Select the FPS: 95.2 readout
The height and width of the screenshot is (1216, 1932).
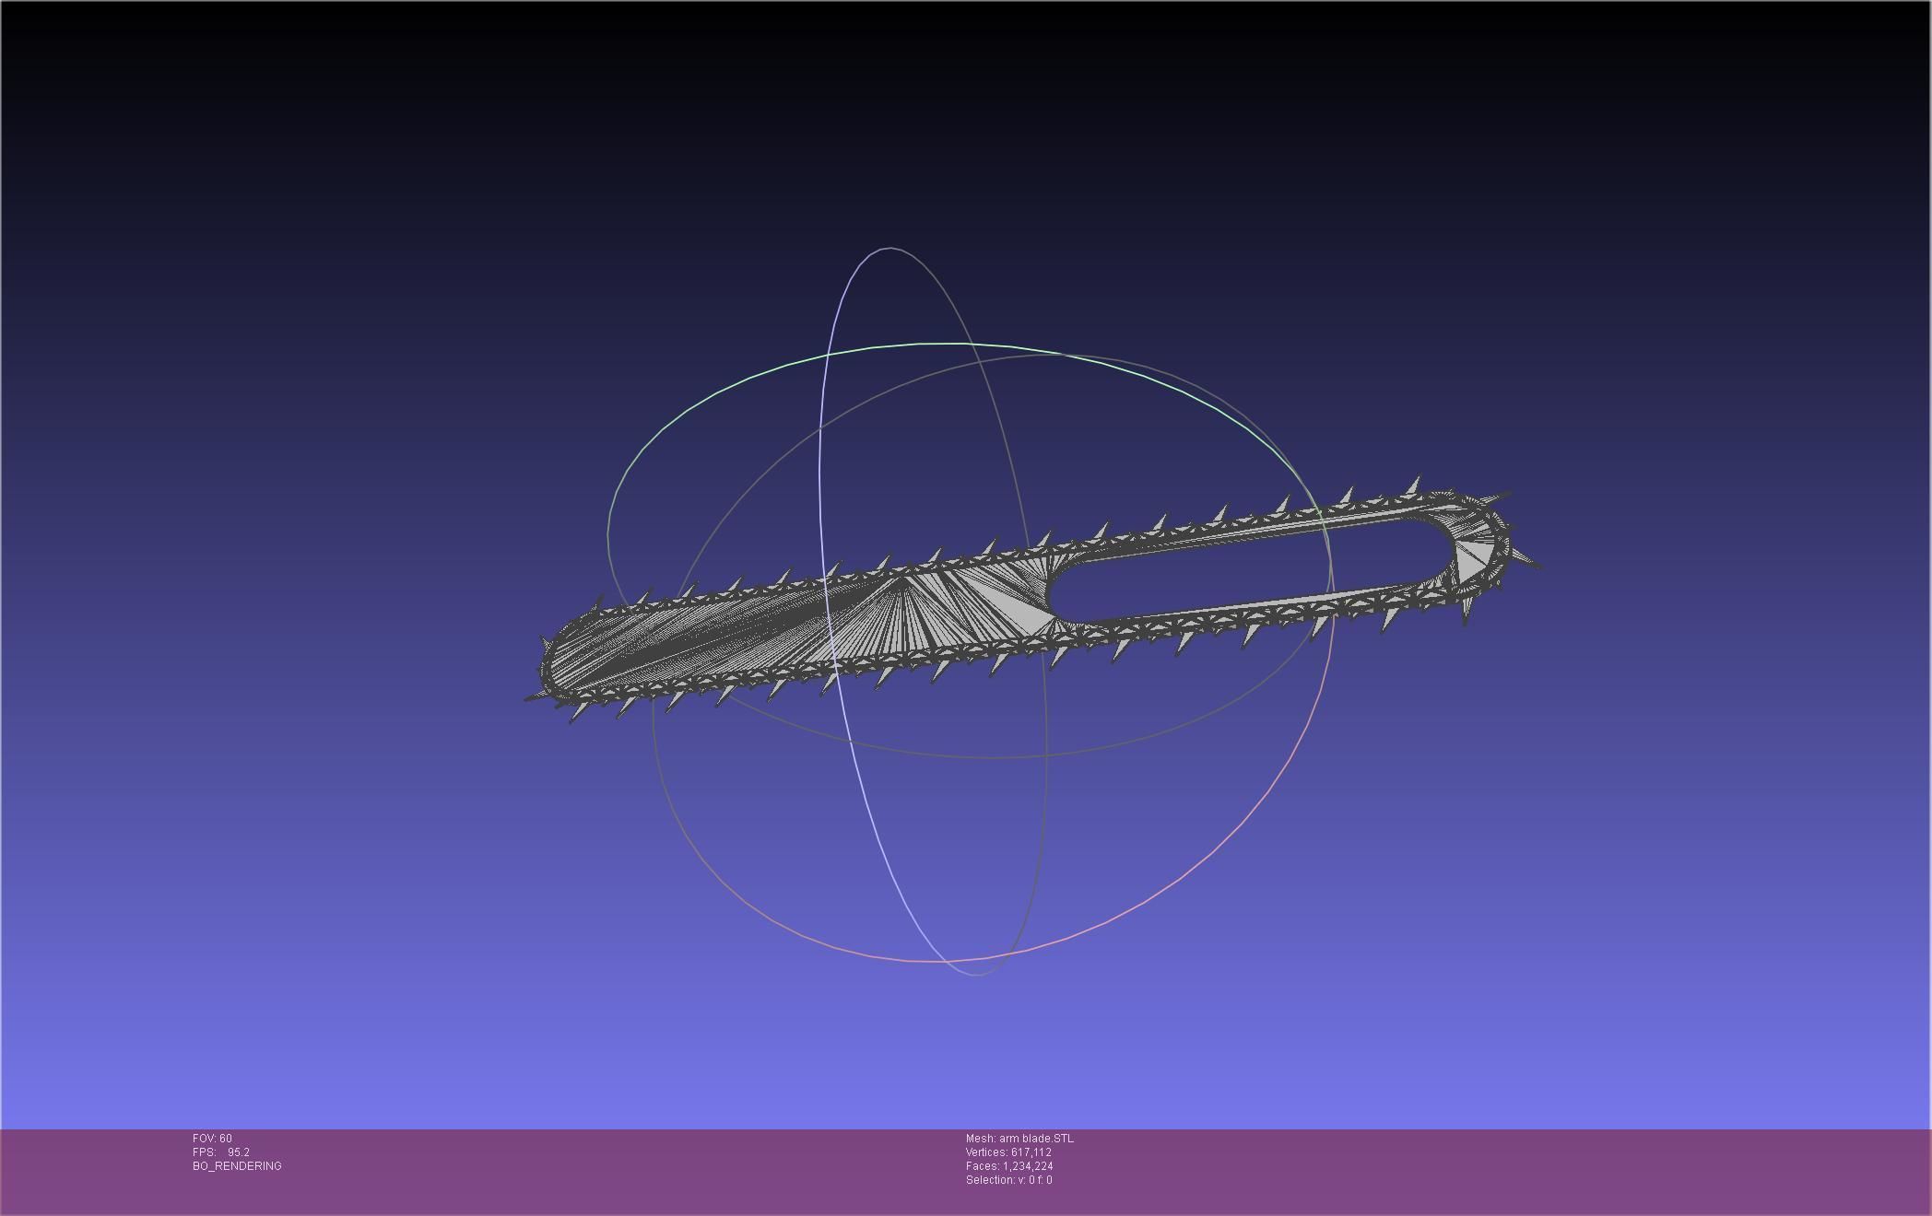(x=221, y=1152)
